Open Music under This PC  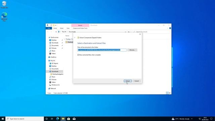pos(53,77)
